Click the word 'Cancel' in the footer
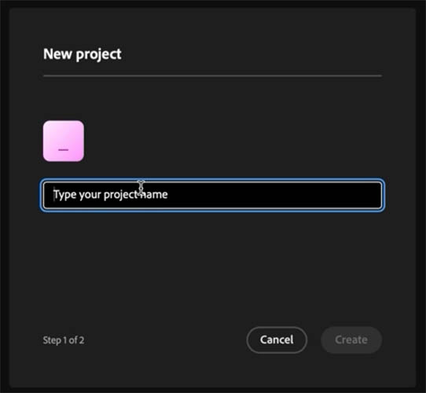The height and width of the screenshot is (393, 426). [277, 340]
